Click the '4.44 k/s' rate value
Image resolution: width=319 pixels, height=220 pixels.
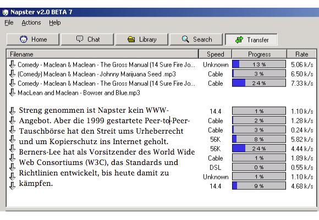coord(302,148)
